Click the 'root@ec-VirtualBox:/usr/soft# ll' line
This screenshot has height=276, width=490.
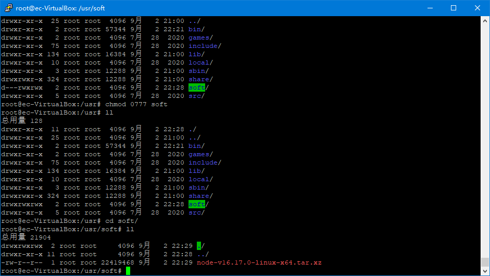(x=68, y=229)
